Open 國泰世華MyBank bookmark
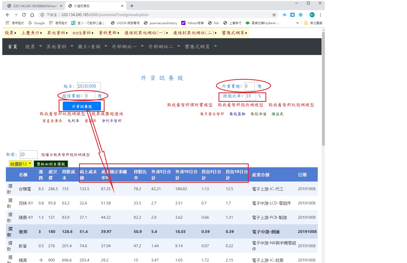The image size is (407, 263). 263,23
